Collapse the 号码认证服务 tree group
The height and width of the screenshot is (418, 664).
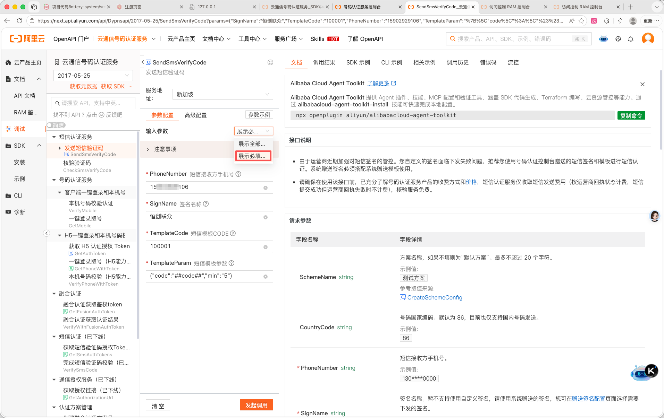[x=54, y=180]
